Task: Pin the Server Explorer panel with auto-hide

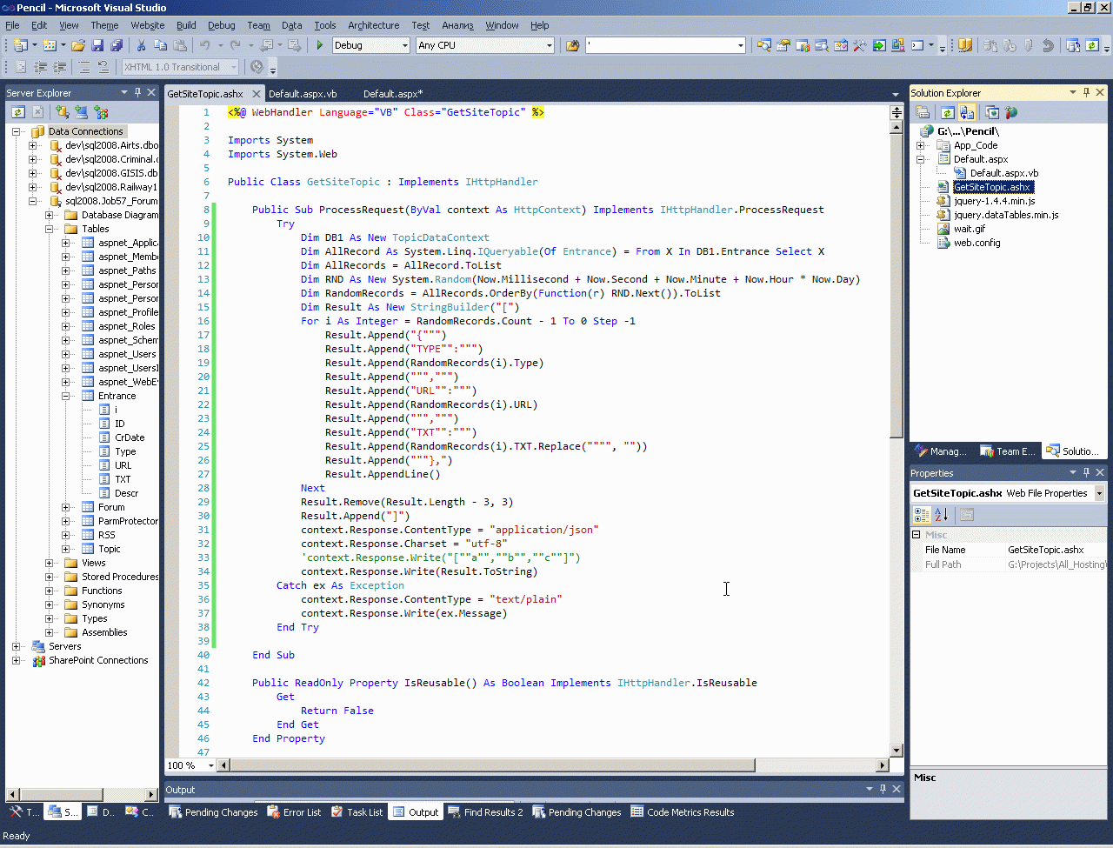Action: point(137,92)
